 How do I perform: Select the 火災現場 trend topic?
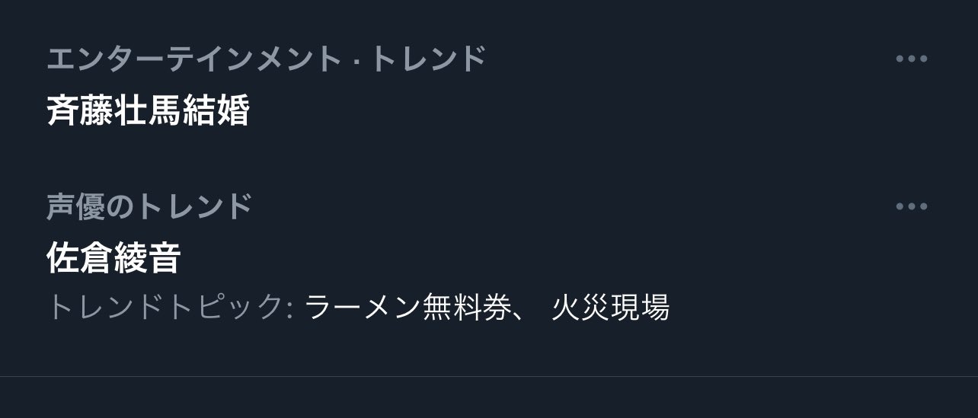611,308
